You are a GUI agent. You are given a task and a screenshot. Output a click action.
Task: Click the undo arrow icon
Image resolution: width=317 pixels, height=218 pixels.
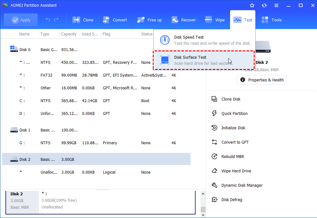tap(48, 19)
